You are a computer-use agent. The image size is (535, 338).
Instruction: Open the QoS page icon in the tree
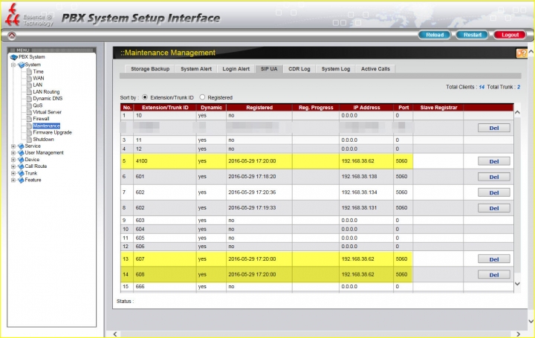pos(29,105)
